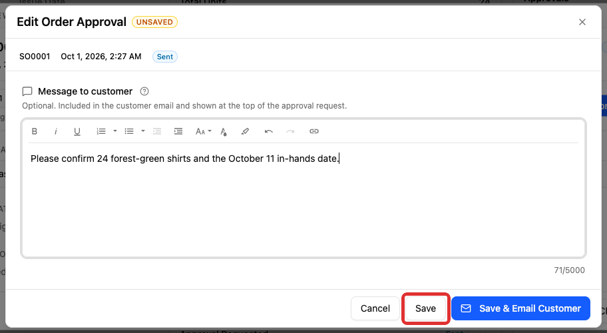
Task: Save and email the customer
Action: click(x=520, y=308)
